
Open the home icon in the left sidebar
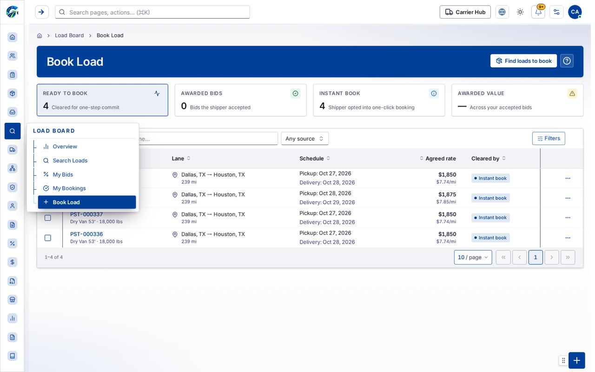point(13,37)
